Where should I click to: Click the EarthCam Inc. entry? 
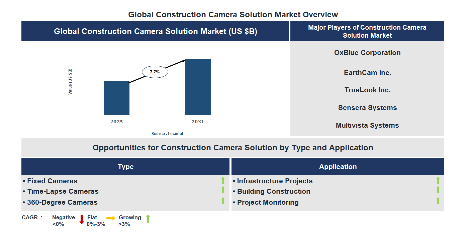click(367, 72)
